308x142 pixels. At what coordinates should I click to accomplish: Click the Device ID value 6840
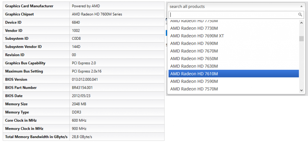(x=76, y=22)
